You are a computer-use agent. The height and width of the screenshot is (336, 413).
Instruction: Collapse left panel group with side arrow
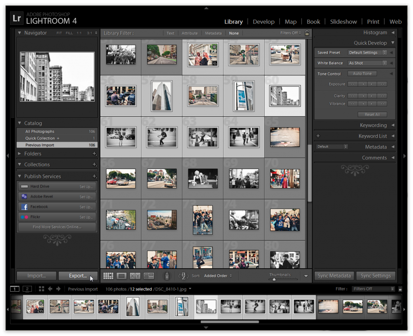point(8,156)
